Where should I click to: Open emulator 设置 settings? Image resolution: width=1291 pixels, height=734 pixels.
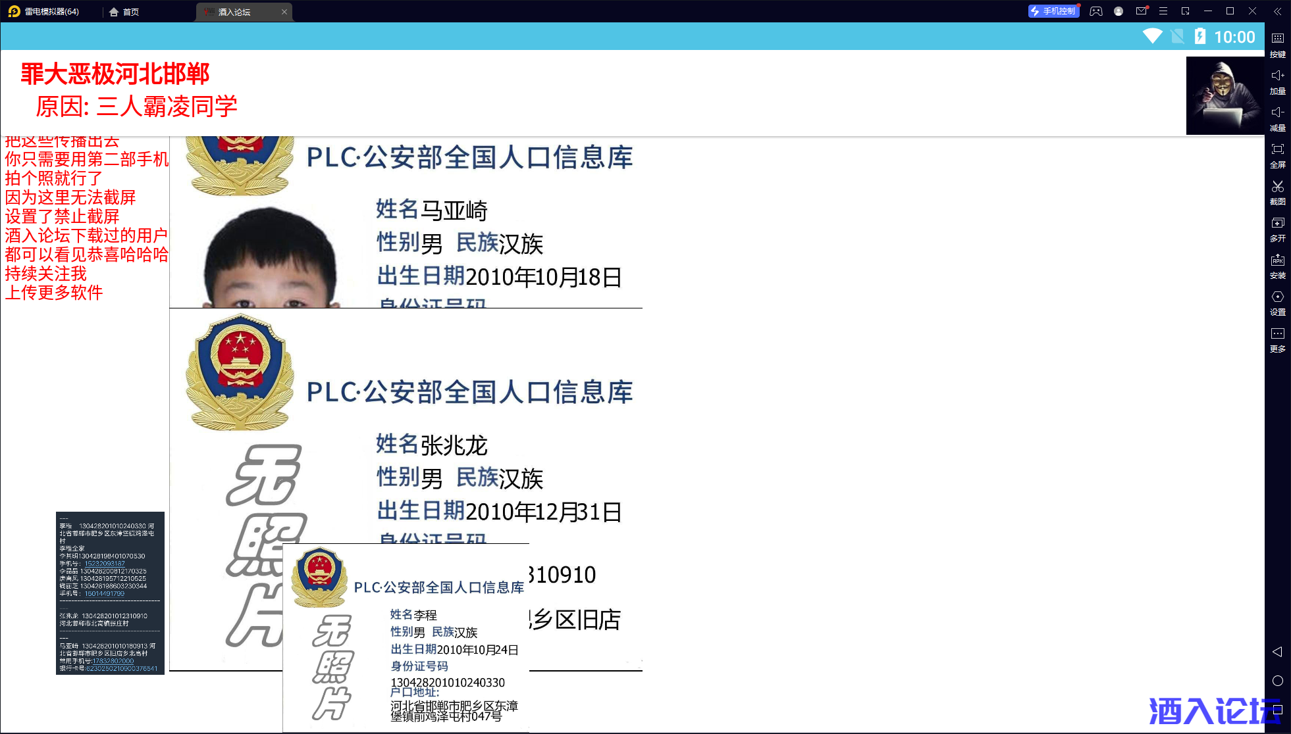pyautogui.click(x=1277, y=303)
